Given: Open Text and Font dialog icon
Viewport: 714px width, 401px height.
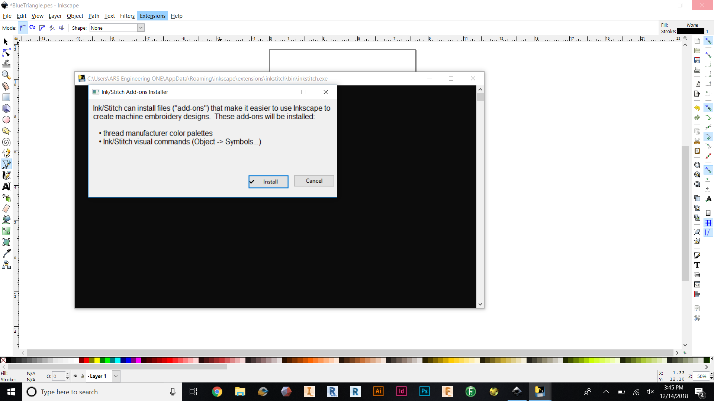Looking at the screenshot, I should click(x=697, y=265).
